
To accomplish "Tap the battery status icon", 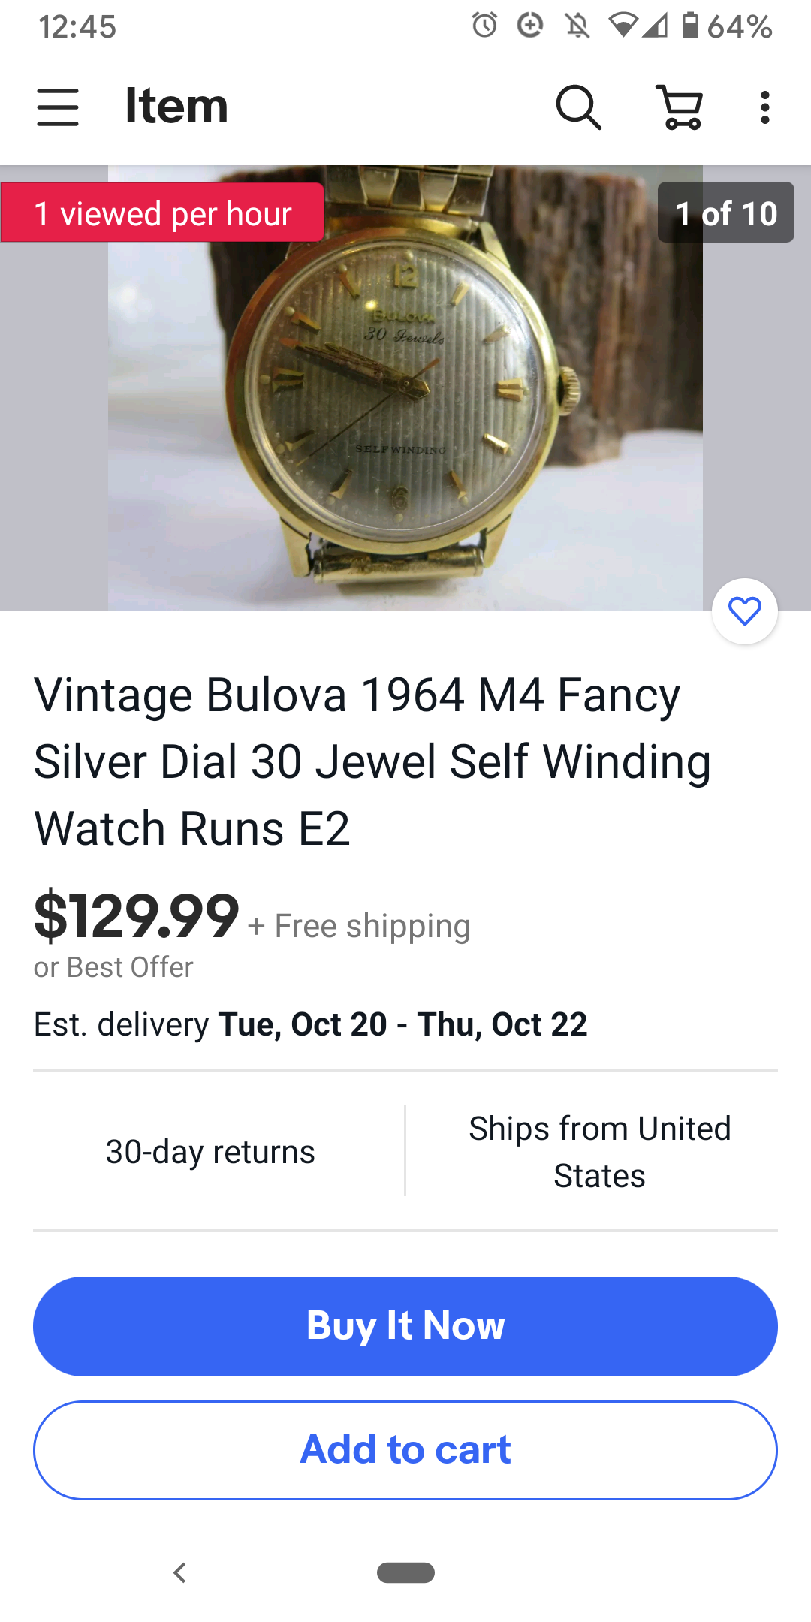I will click(x=690, y=26).
